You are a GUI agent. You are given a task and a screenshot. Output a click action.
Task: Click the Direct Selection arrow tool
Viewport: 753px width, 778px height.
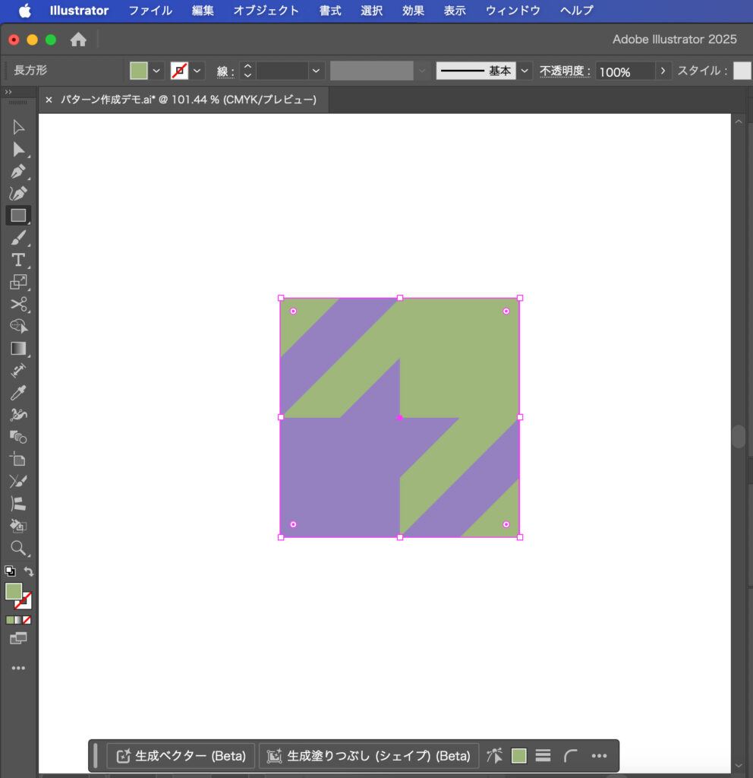click(x=18, y=150)
